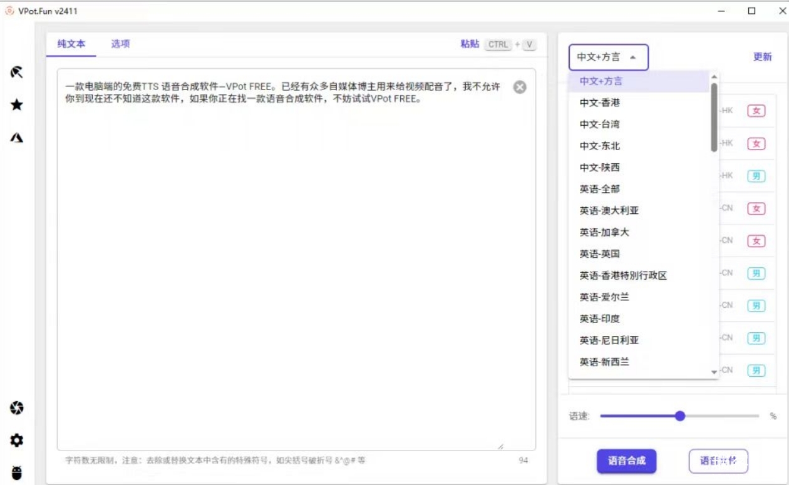Open the umbrella icon in left sidebar
Screen dimensions: 789x485
pyautogui.click(x=17, y=72)
